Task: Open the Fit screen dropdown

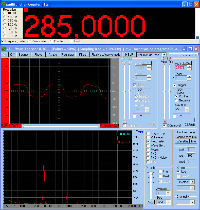Action: tap(192, 182)
